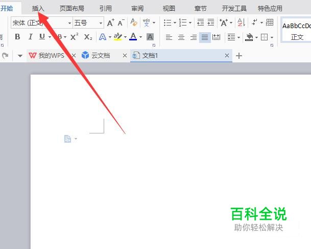The image size is (311, 249).
Task: Click the redo arrow icon
Action: point(5,56)
